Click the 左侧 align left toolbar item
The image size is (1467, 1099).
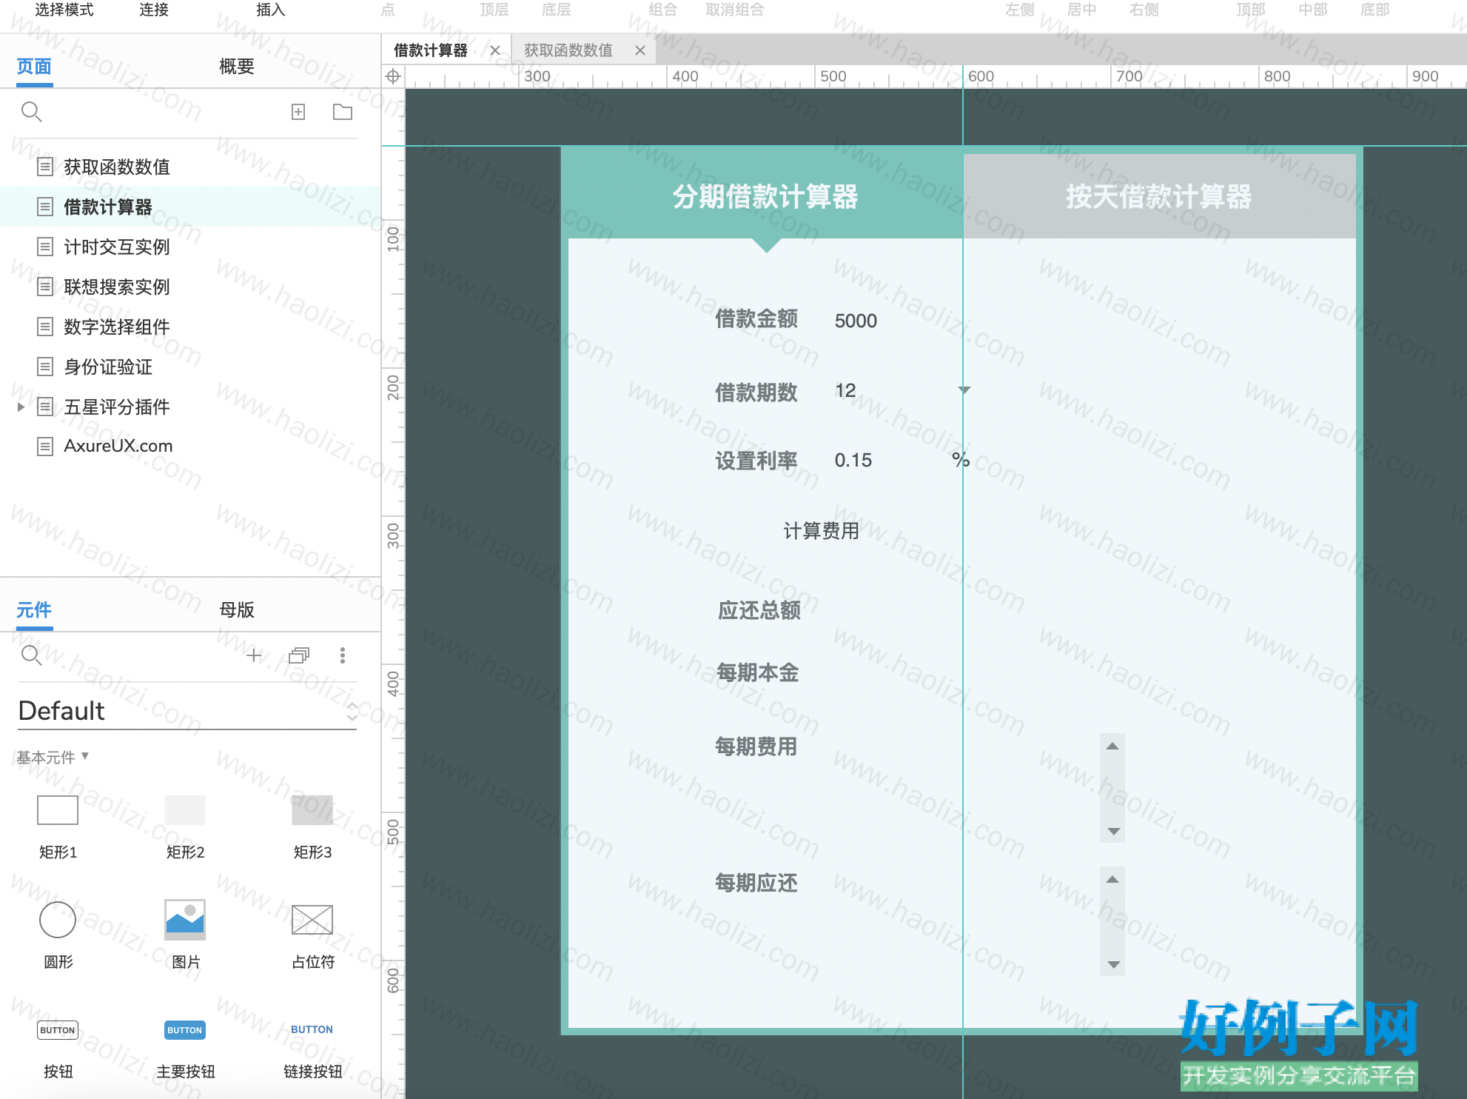point(1020,10)
